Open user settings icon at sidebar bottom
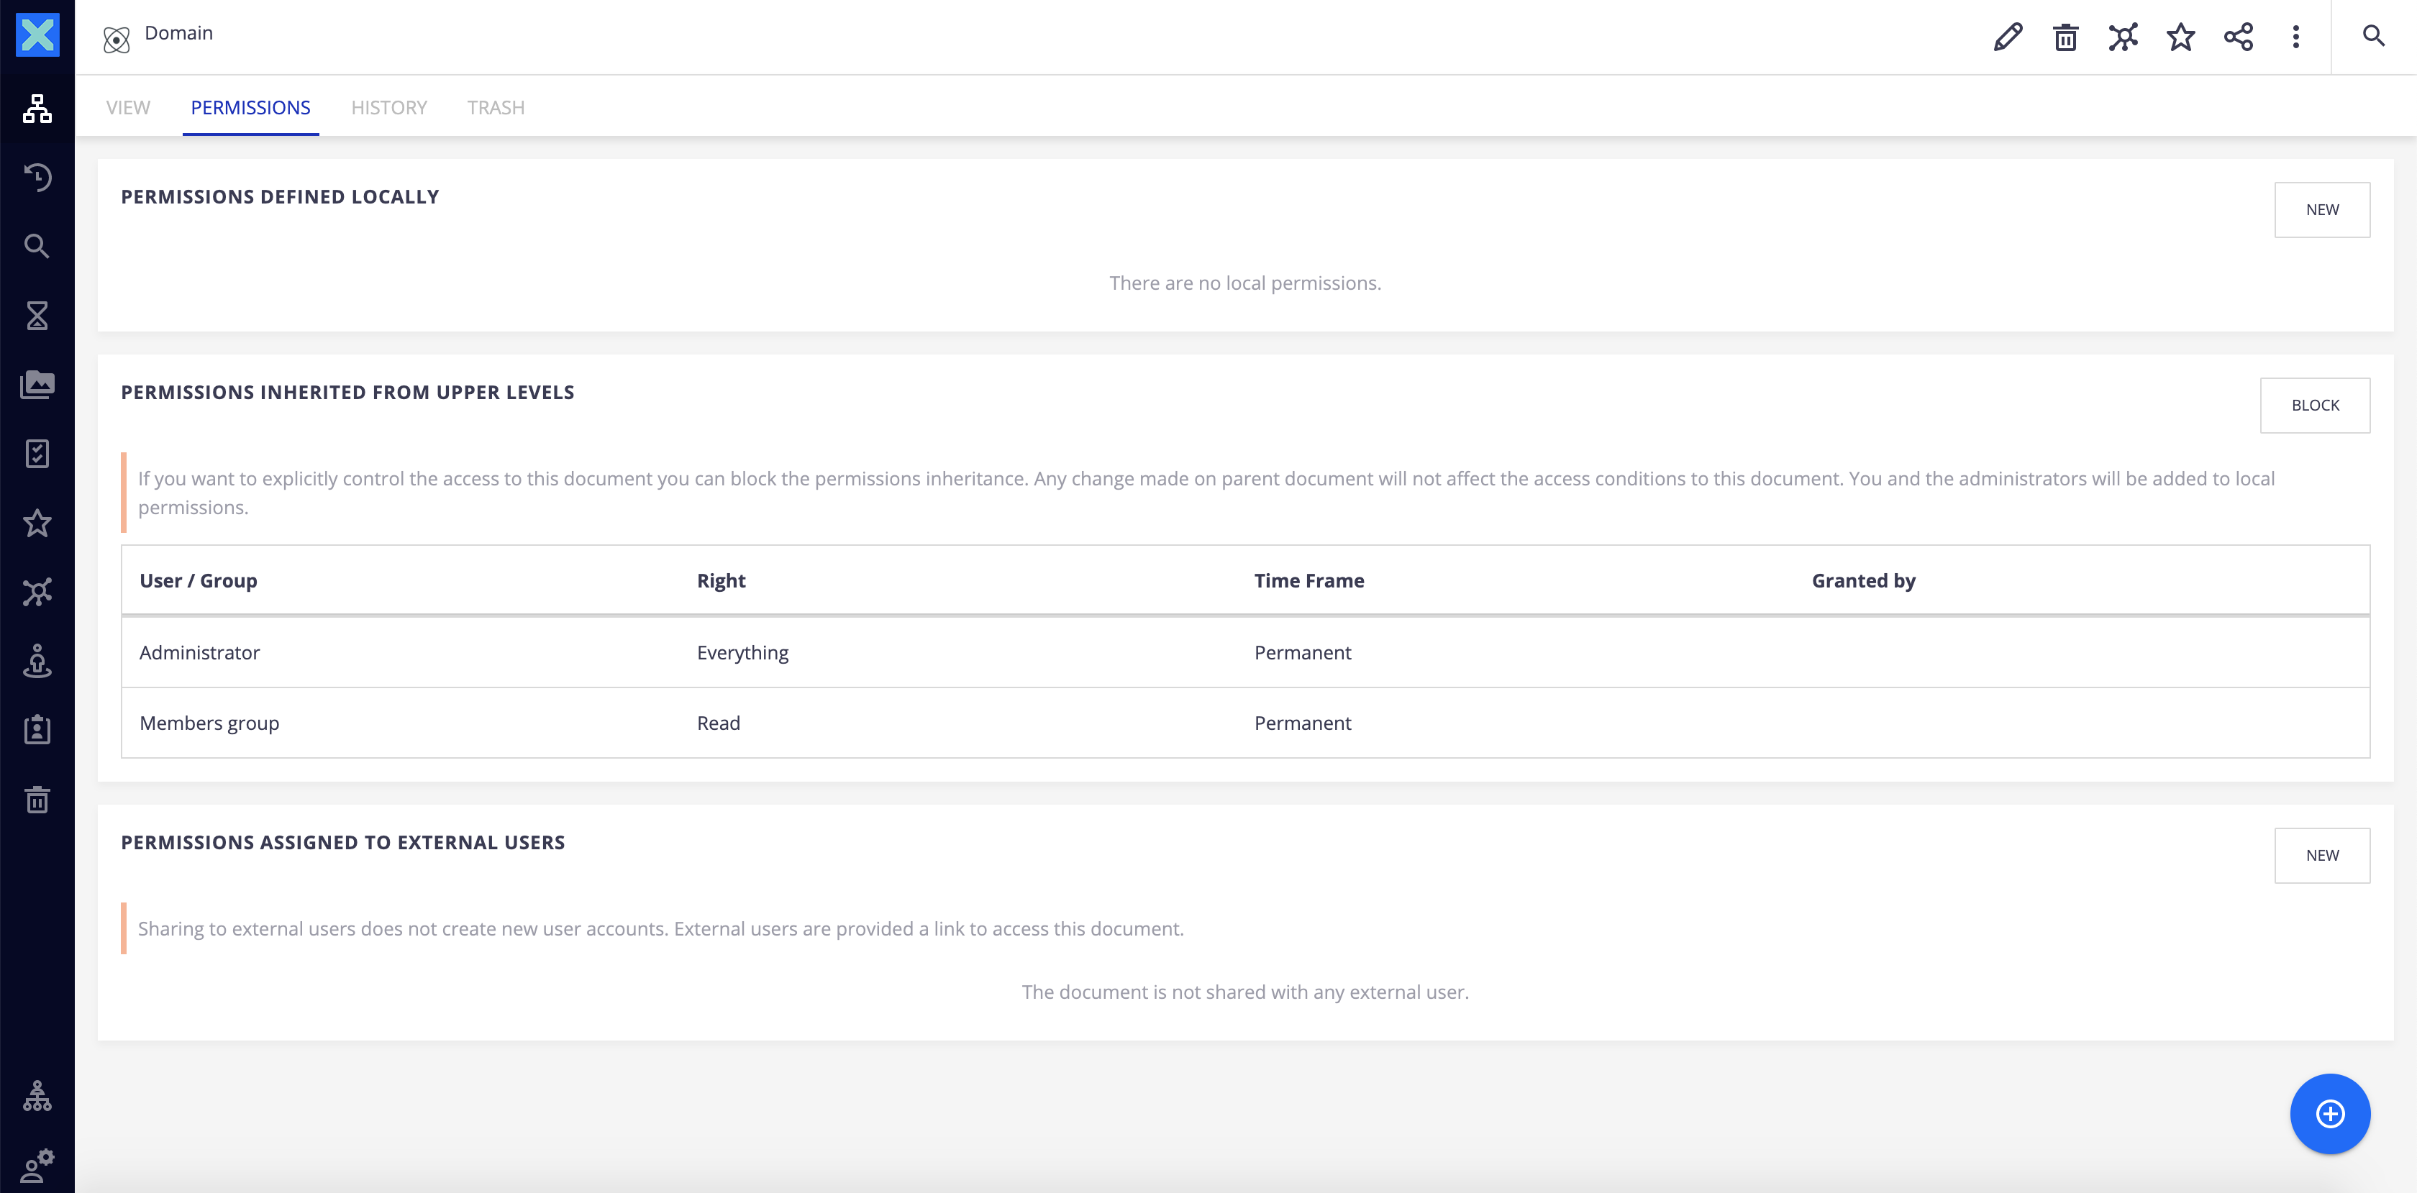 point(37,1166)
